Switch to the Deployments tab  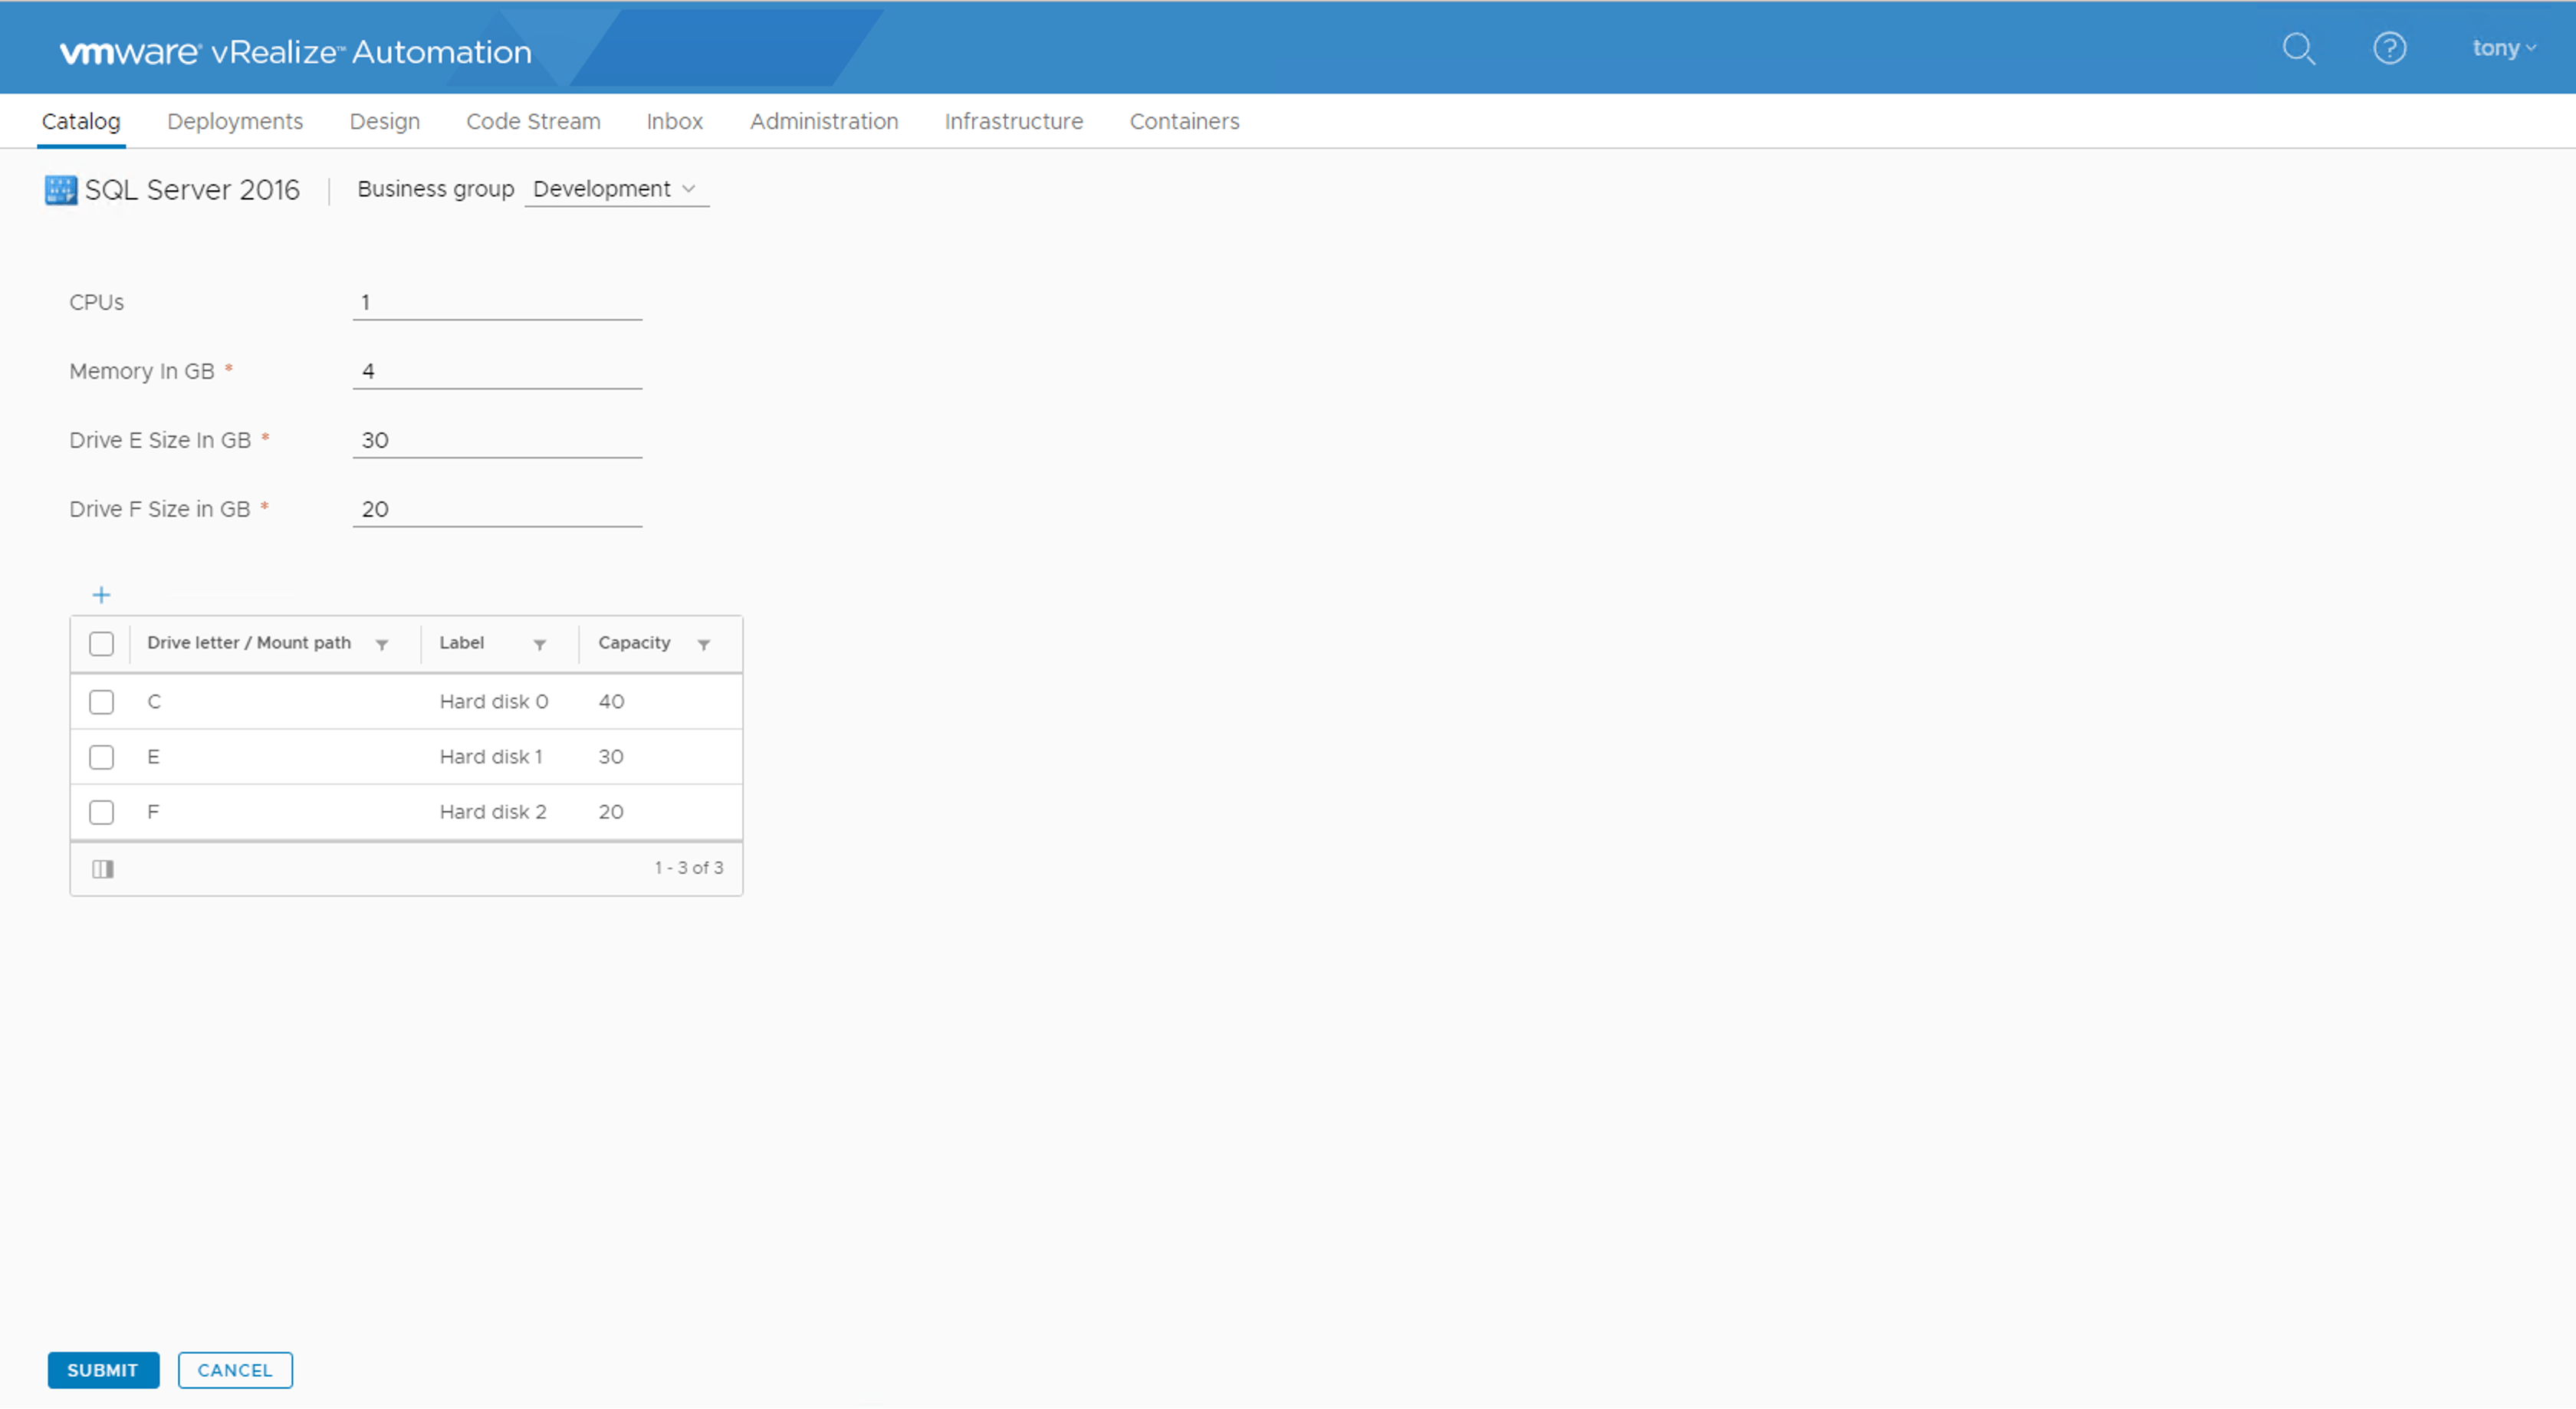click(235, 121)
